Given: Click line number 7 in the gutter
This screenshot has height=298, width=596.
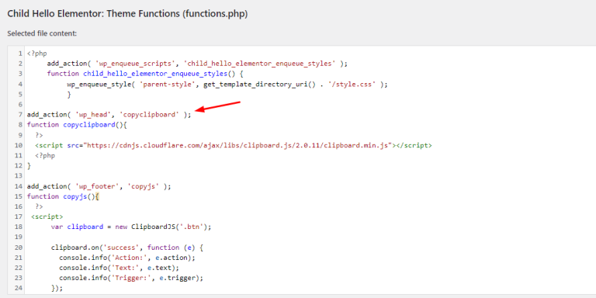Looking at the screenshot, I should pyautogui.click(x=20, y=114).
